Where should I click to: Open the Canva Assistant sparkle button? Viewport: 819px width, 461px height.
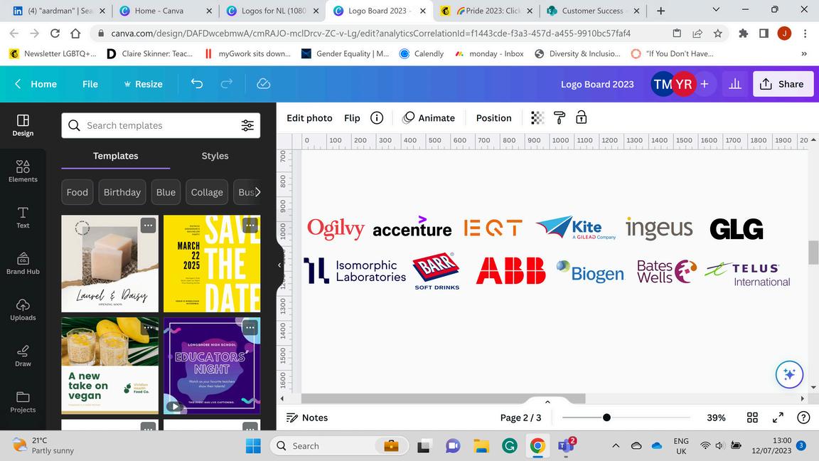[789, 374]
